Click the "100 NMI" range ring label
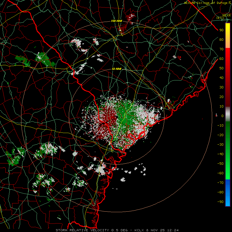 (x=117, y=21)
